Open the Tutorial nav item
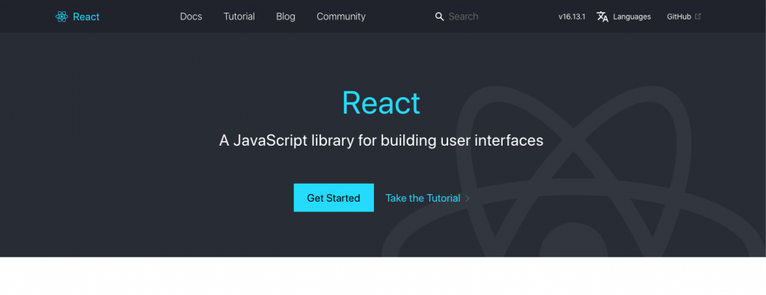 coord(239,16)
